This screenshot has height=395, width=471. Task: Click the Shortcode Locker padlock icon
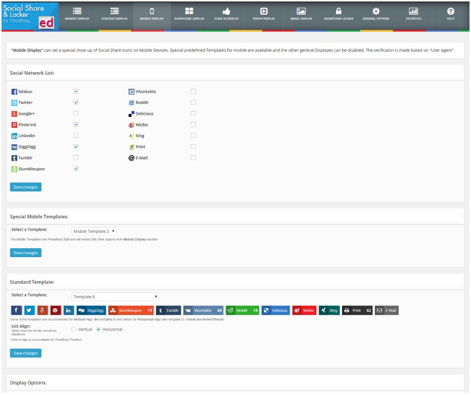339,11
